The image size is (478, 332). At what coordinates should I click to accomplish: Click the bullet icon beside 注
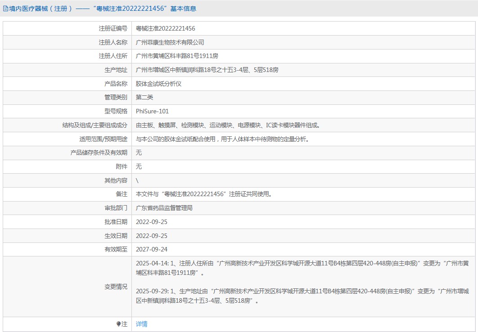click(118, 324)
